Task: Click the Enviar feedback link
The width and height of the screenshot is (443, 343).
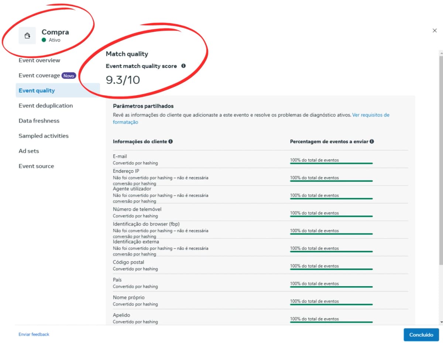Action: click(x=34, y=334)
